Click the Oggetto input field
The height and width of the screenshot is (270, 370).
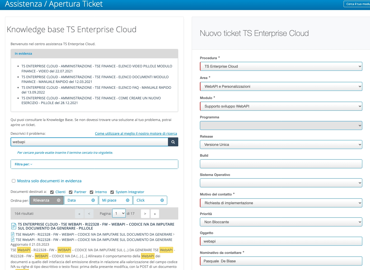281,241
